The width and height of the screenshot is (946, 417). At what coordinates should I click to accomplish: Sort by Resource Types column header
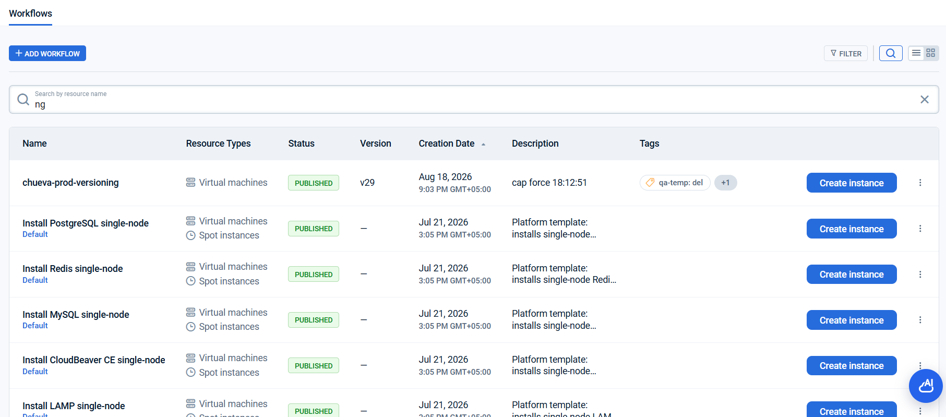(x=218, y=144)
